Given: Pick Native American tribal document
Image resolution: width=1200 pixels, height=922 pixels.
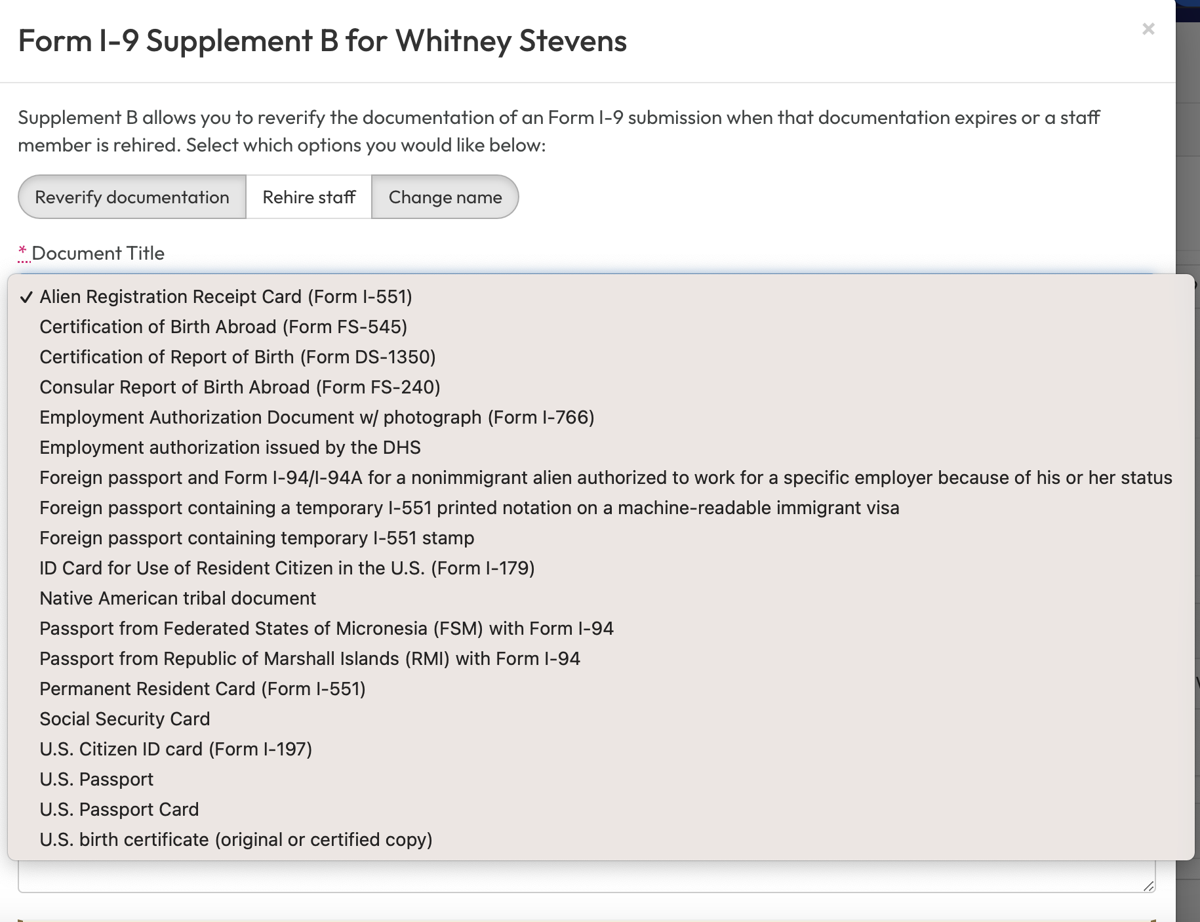Looking at the screenshot, I should pos(178,599).
